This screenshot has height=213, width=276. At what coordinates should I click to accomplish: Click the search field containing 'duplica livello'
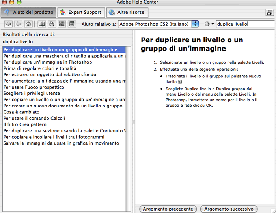245,24
